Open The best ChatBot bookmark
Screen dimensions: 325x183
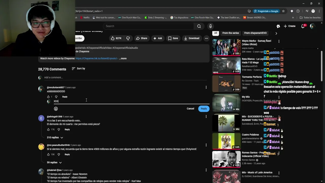click(229, 18)
